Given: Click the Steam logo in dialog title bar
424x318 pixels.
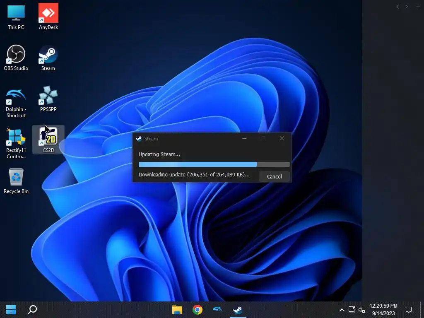Looking at the screenshot, I should 139,138.
